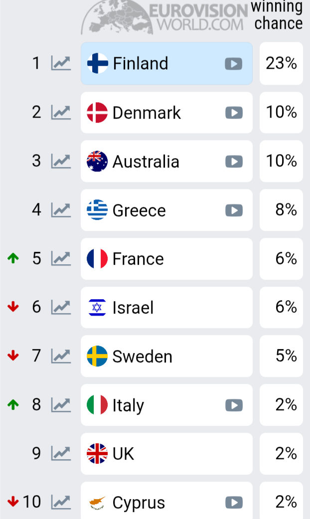Screen dimensions: 310x519
Task: Click the Eurovisionworld.com logo
Action: coord(164,18)
